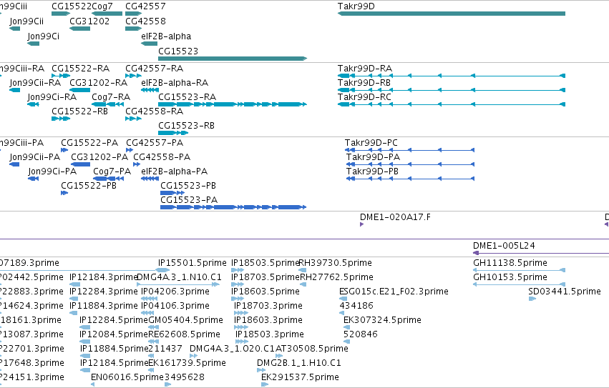Select the DMG2B.1_1.H10.C1 feature
Image resolution: width=609 pixels, height=388 pixels.
coord(261,371)
